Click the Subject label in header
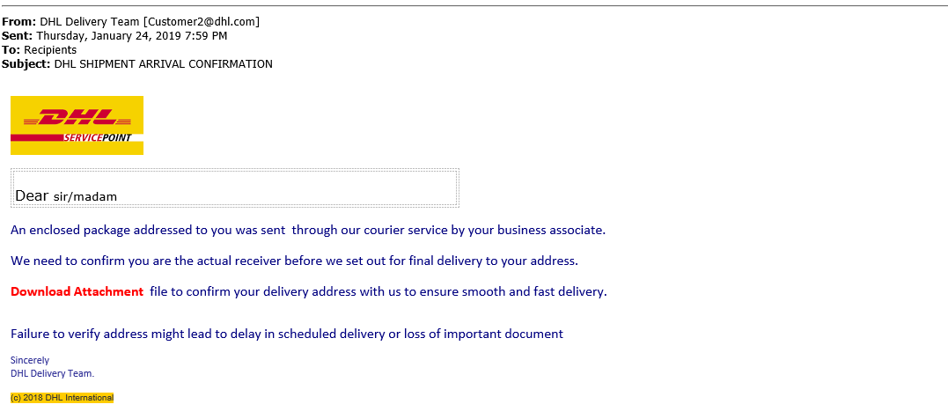 [x=26, y=63]
